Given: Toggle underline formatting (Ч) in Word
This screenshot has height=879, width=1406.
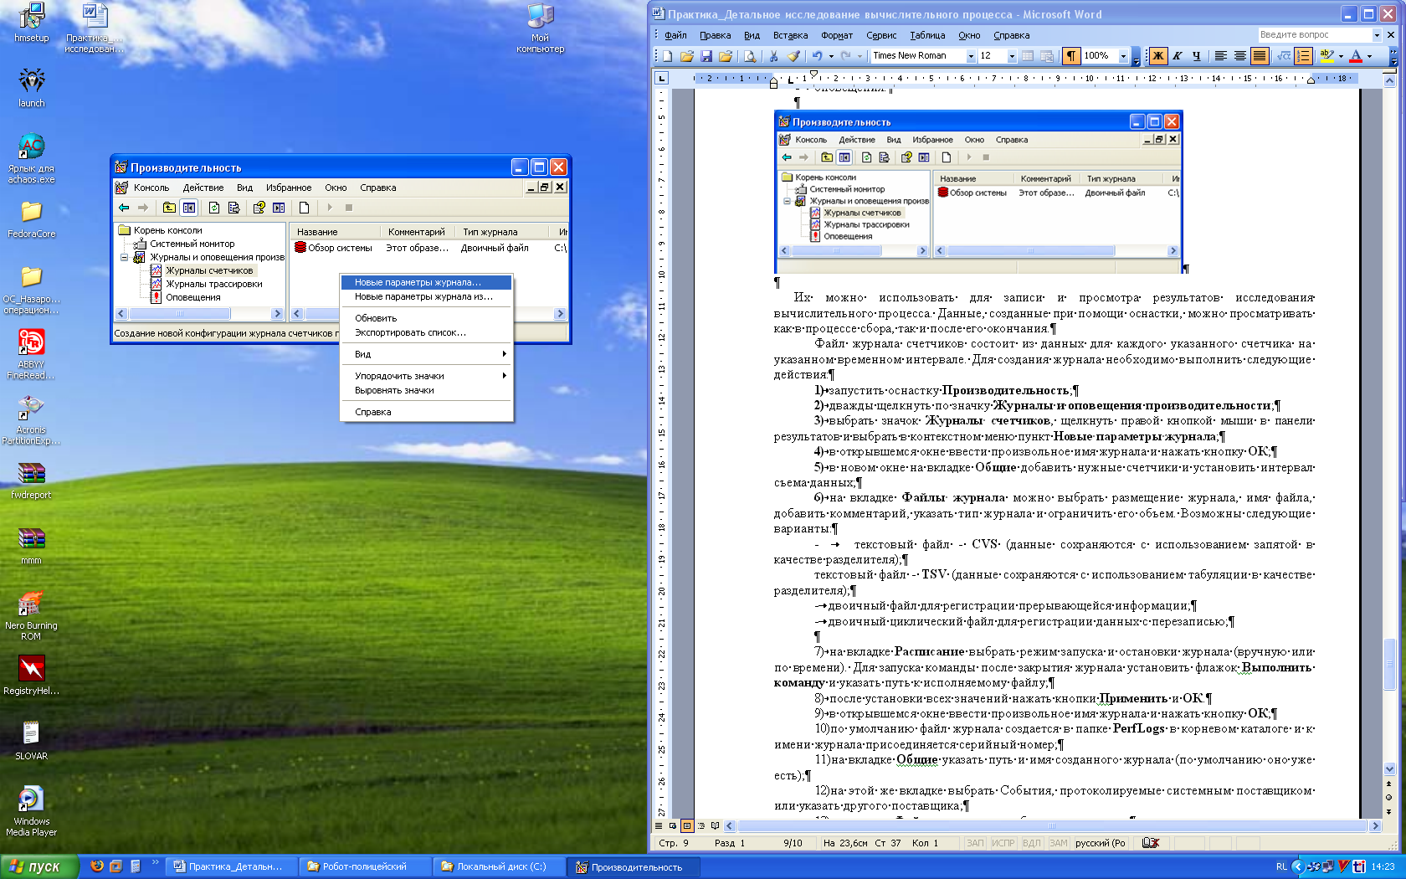Looking at the screenshot, I should pos(1197,56).
